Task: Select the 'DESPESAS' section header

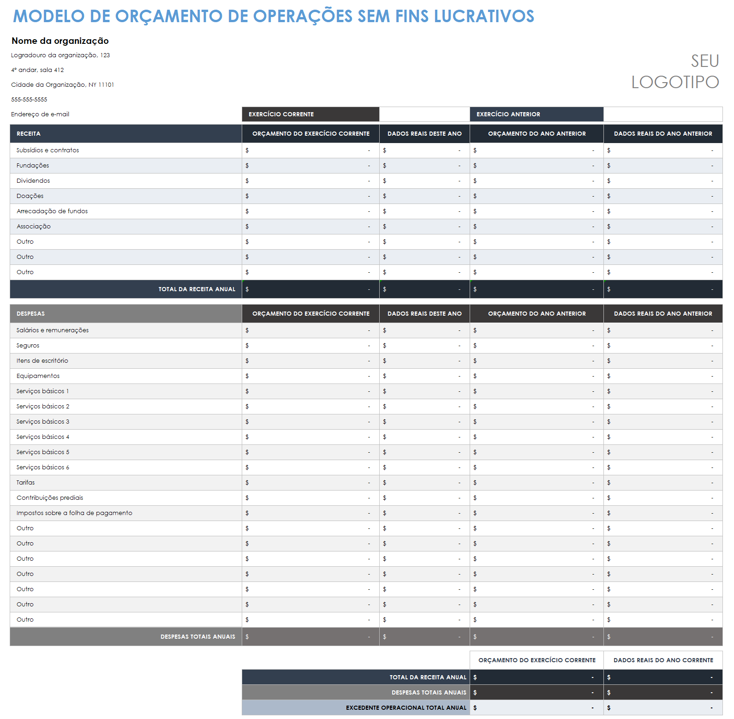Action: click(126, 313)
